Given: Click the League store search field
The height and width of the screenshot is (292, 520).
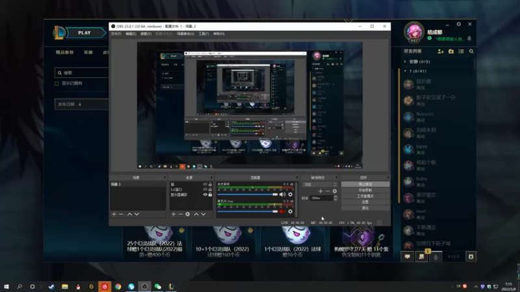Looking at the screenshot, I should coord(82,73).
